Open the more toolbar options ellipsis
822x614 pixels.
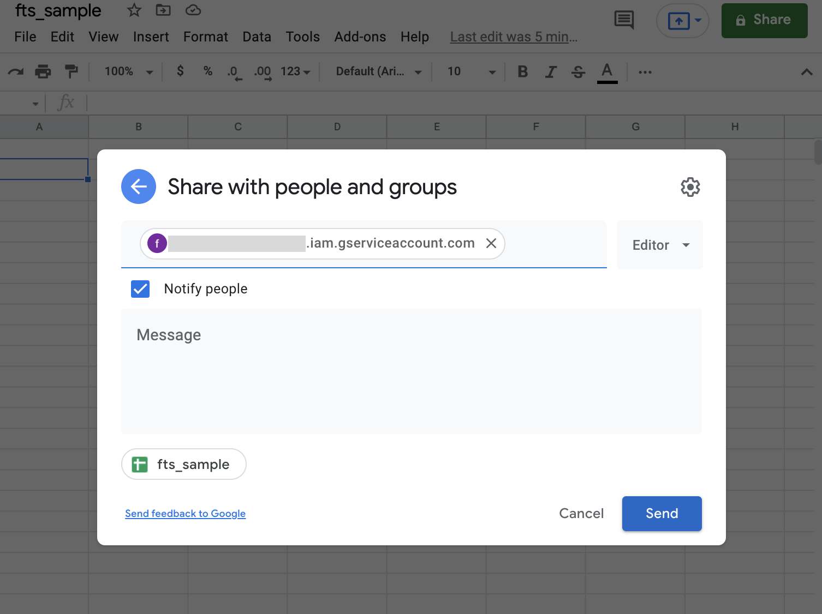645,72
